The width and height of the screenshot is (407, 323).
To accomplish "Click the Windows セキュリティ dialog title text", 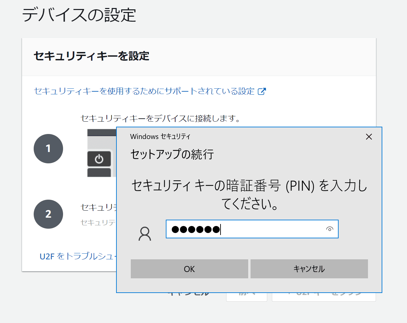I will coord(160,136).
